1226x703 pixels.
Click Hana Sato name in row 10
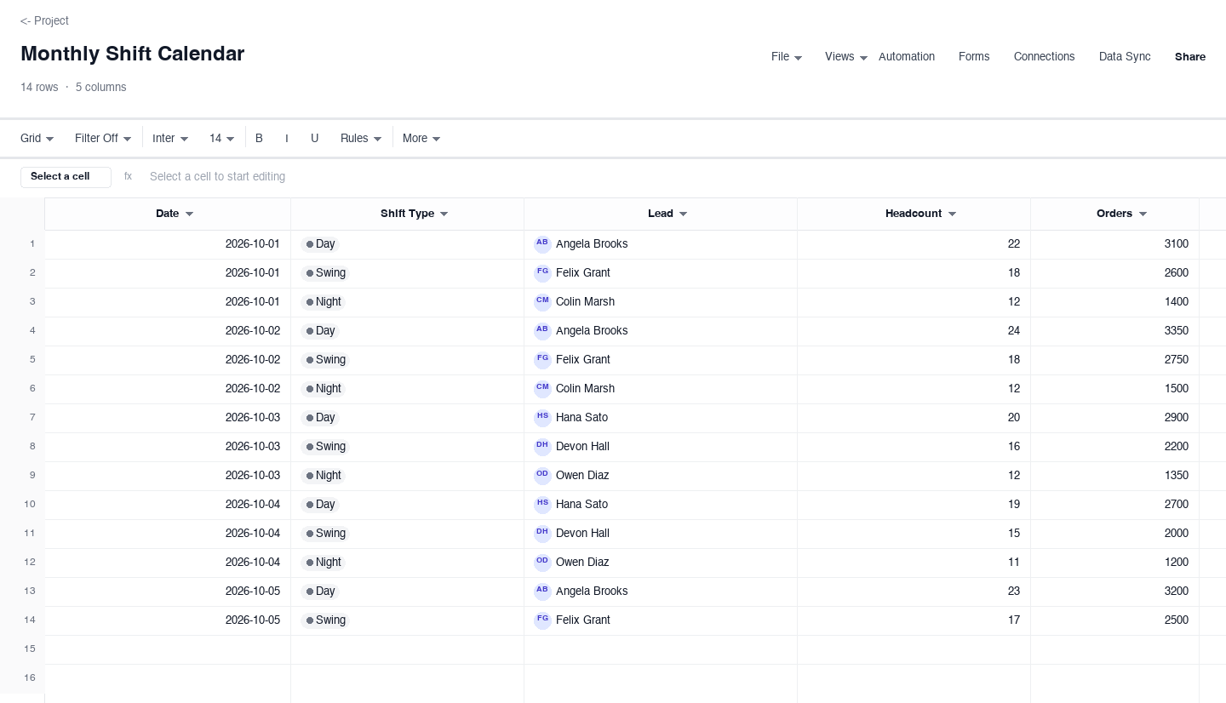[x=581, y=505]
